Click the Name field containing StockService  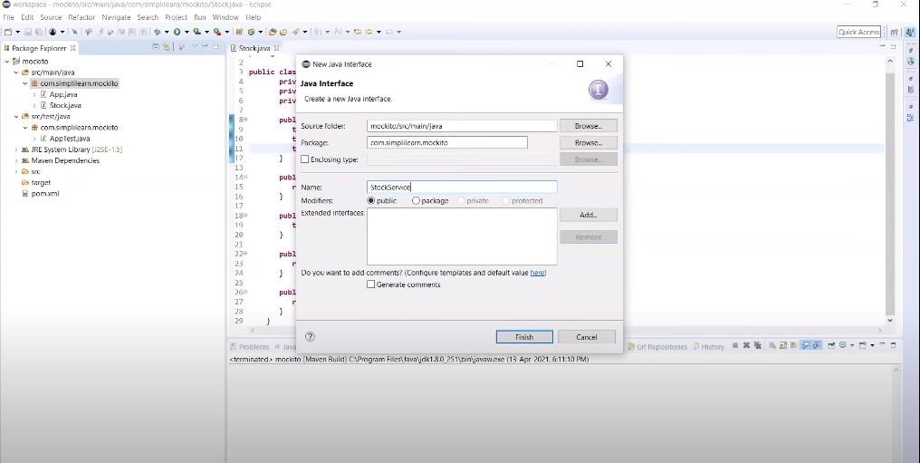[x=462, y=188]
